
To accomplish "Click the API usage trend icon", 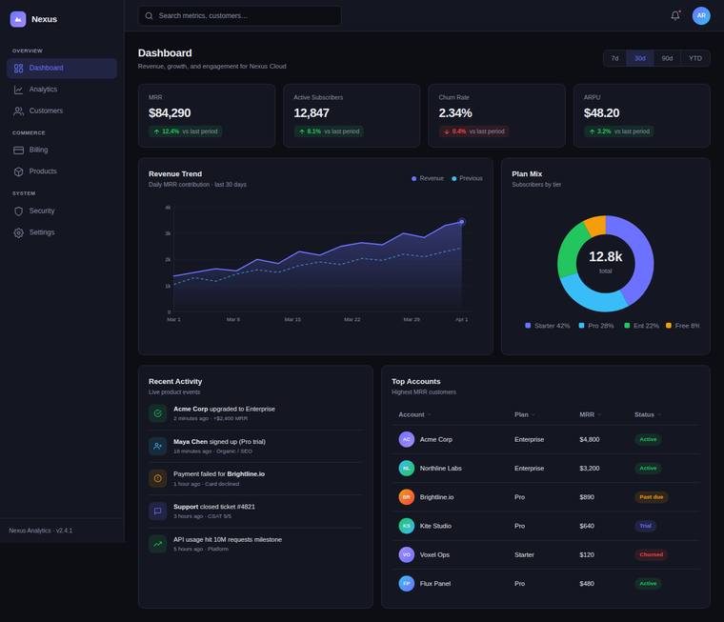I will pos(157,544).
